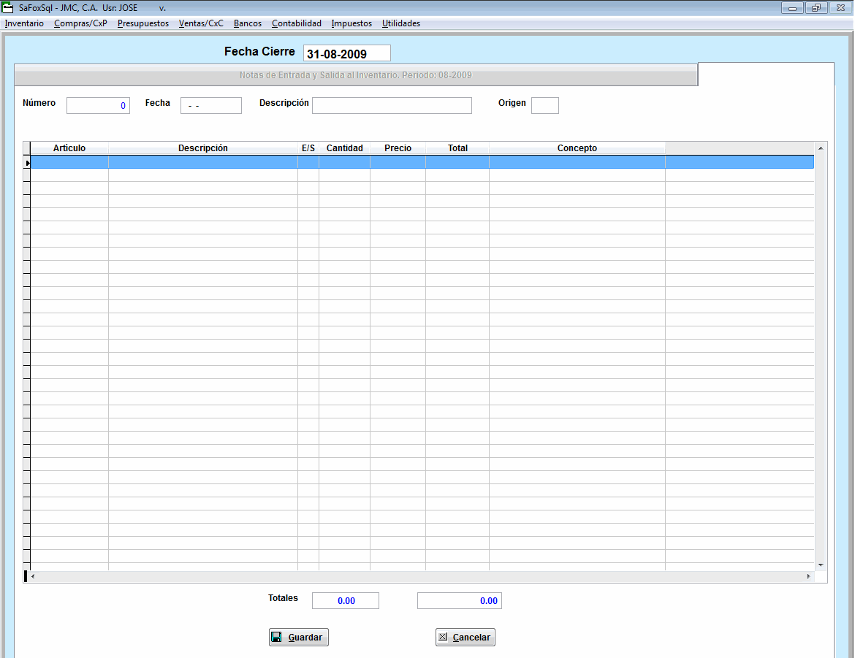This screenshot has width=855, height=658.
Task: Click the Fecha input field
Action: (210, 106)
